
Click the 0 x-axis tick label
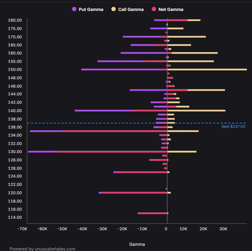click(166, 229)
